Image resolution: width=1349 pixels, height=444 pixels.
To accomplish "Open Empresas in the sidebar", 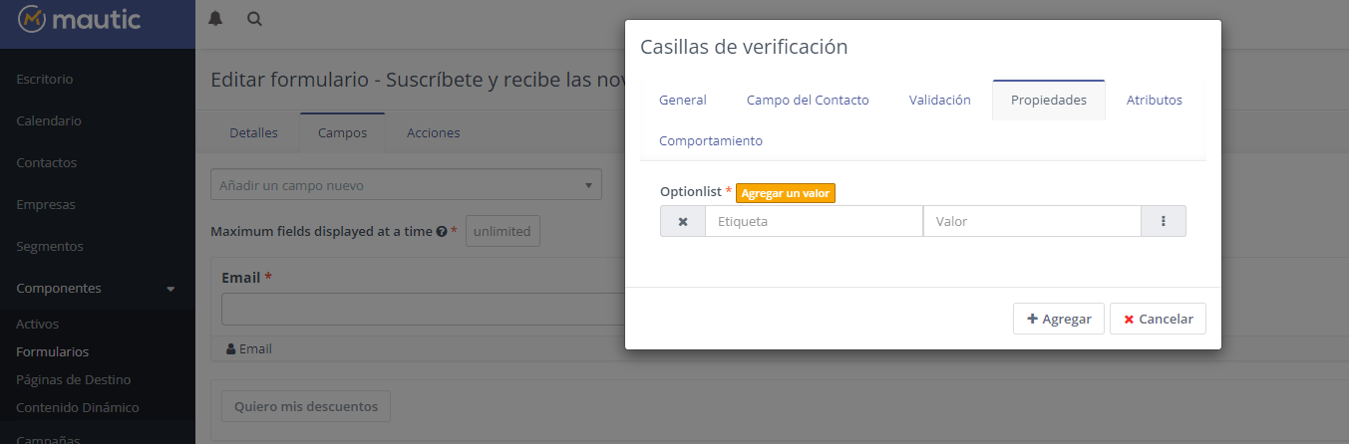I will click(x=46, y=204).
